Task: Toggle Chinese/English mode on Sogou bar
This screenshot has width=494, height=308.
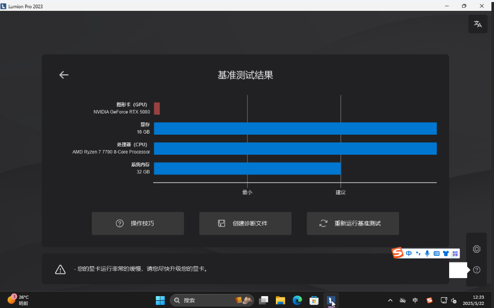Action: (x=409, y=253)
